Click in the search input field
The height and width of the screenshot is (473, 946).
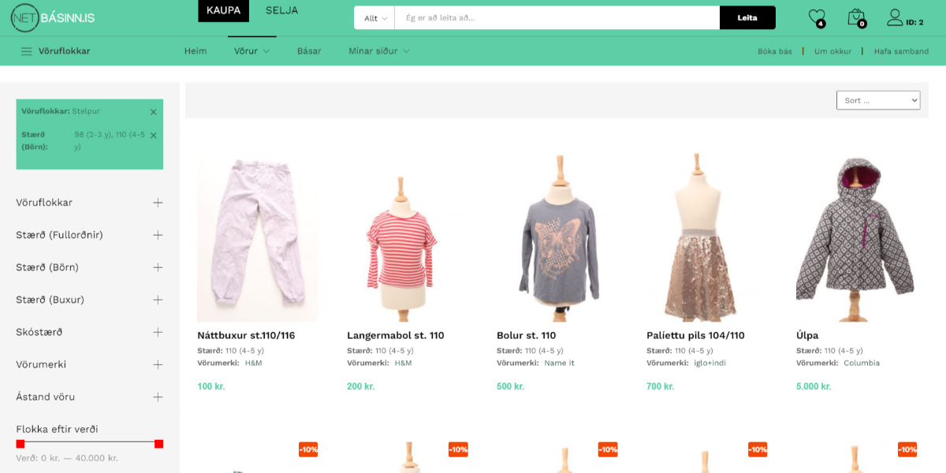556,18
